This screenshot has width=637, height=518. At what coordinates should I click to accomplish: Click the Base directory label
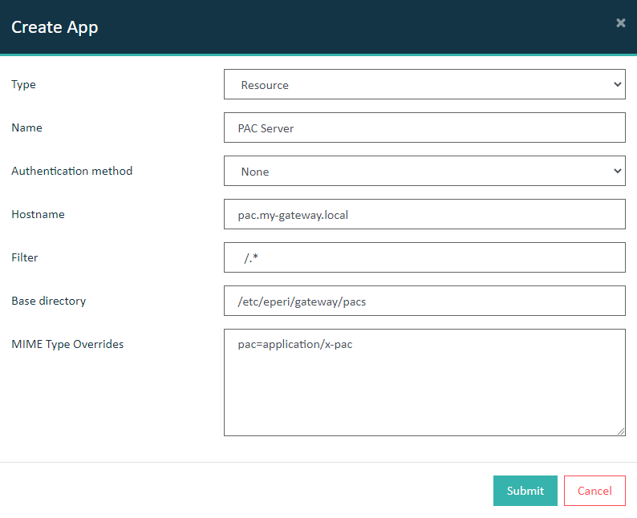pyautogui.click(x=49, y=301)
